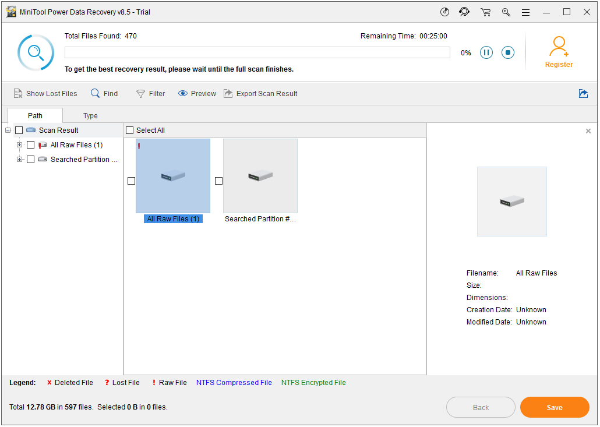This screenshot has height=427, width=600.
Task: Select the All Raw Files drive thumbnail
Action: coord(173,176)
